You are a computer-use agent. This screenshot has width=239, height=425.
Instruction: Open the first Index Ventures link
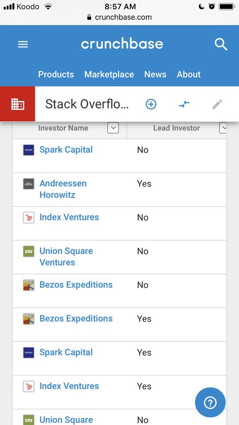69,217
